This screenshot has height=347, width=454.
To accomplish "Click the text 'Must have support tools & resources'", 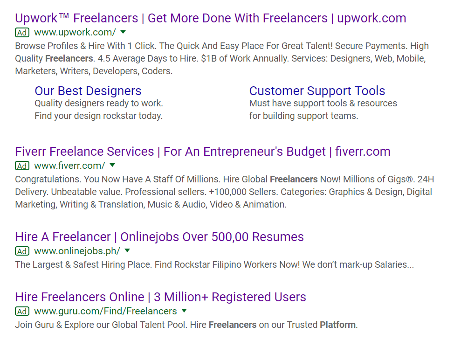I will click(323, 104).
